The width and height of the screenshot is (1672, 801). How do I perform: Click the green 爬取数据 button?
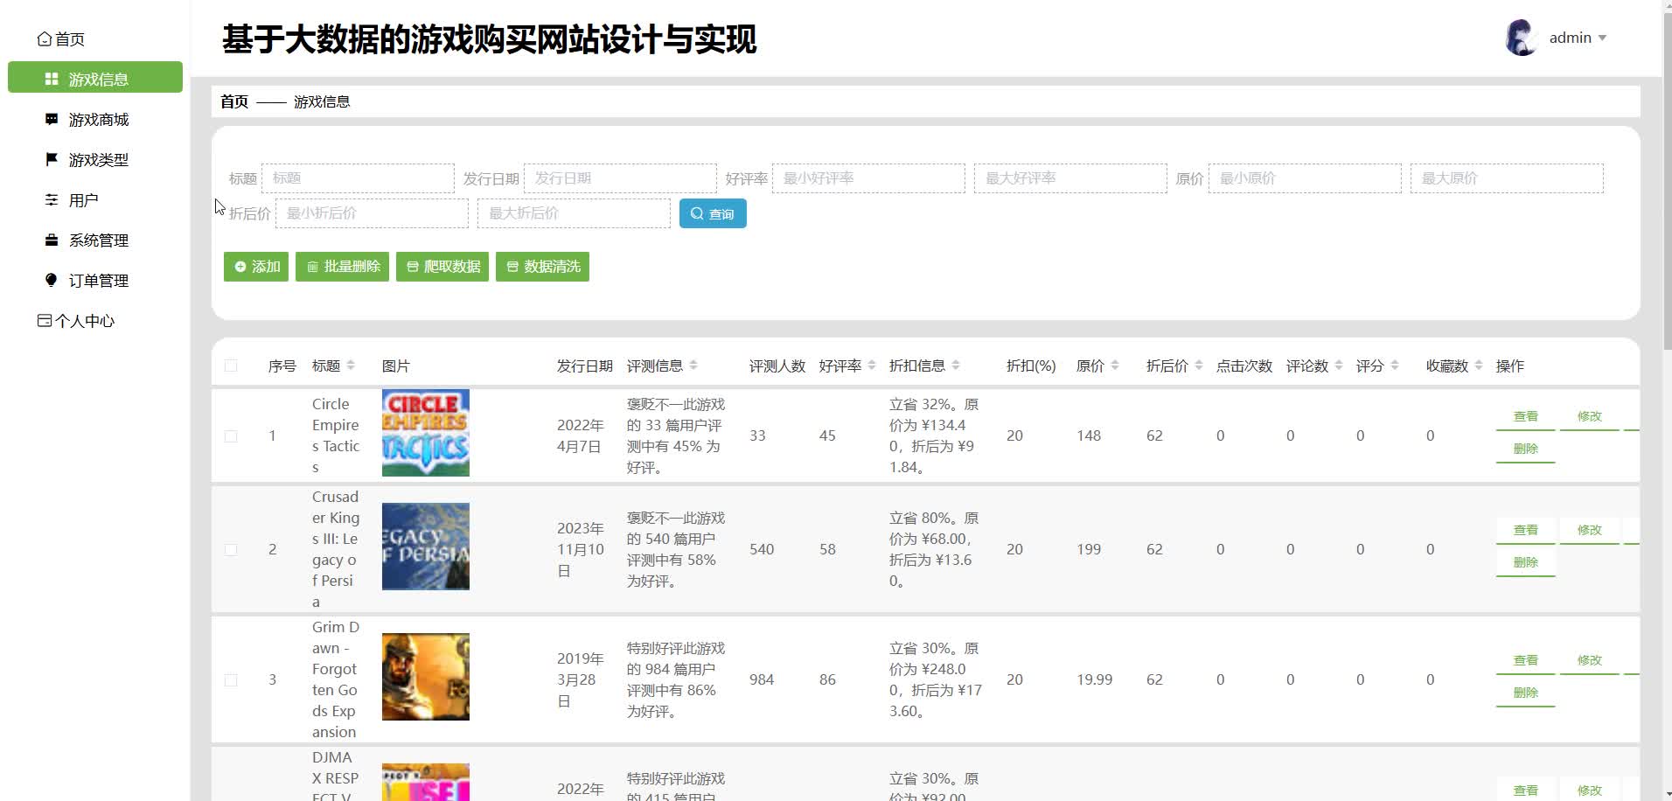[442, 267]
